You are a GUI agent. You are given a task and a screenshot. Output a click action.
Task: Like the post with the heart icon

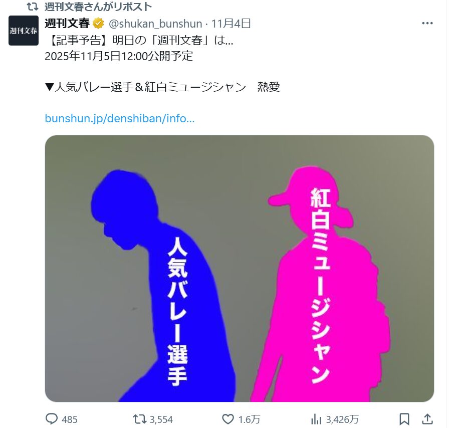pyautogui.click(x=228, y=419)
